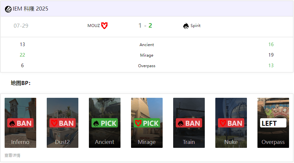Open the Nuke map card
The width and height of the screenshot is (294, 163).
231,123
